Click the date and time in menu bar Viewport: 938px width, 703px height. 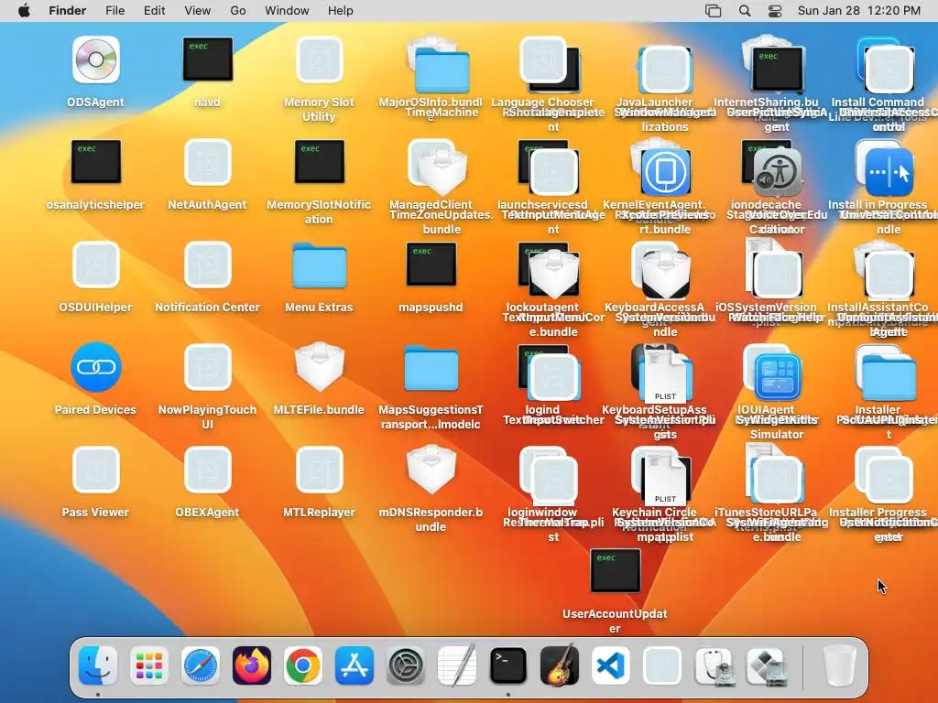[x=859, y=11]
